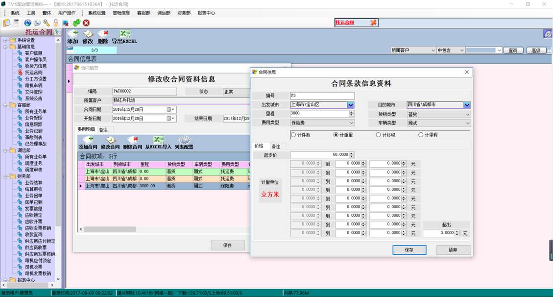Click the globe icon in top toolbar
Image resolution: width=553 pixels, height=297 pixels.
pyautogui.click(x=27, y=23)
